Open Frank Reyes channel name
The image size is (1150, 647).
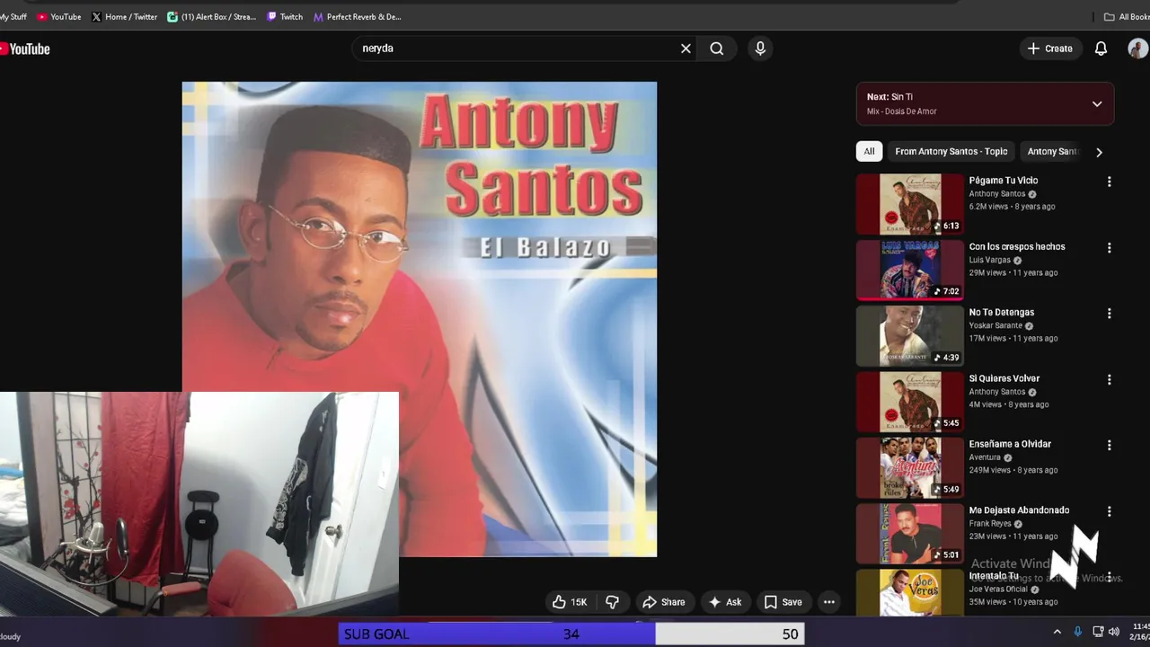pyautogui.click(x=990, y=524)
